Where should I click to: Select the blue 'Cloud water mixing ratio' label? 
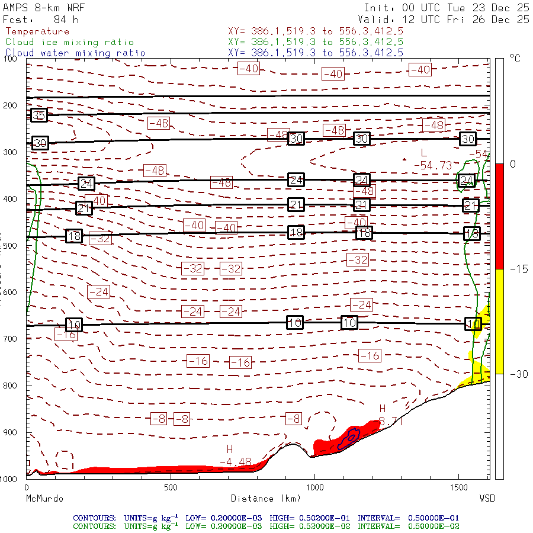pyautogui.click(x=75, y=53)
